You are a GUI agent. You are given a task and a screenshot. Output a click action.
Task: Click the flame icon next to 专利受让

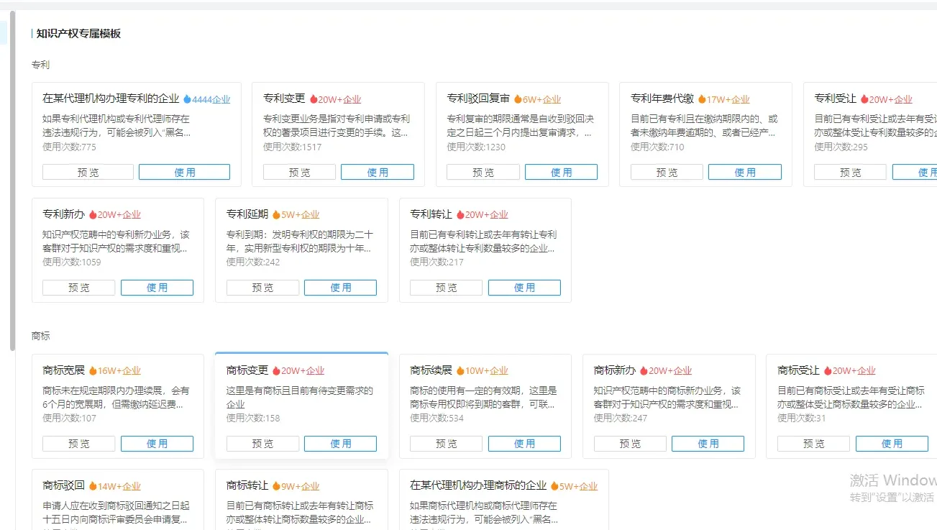pos(864,99)
